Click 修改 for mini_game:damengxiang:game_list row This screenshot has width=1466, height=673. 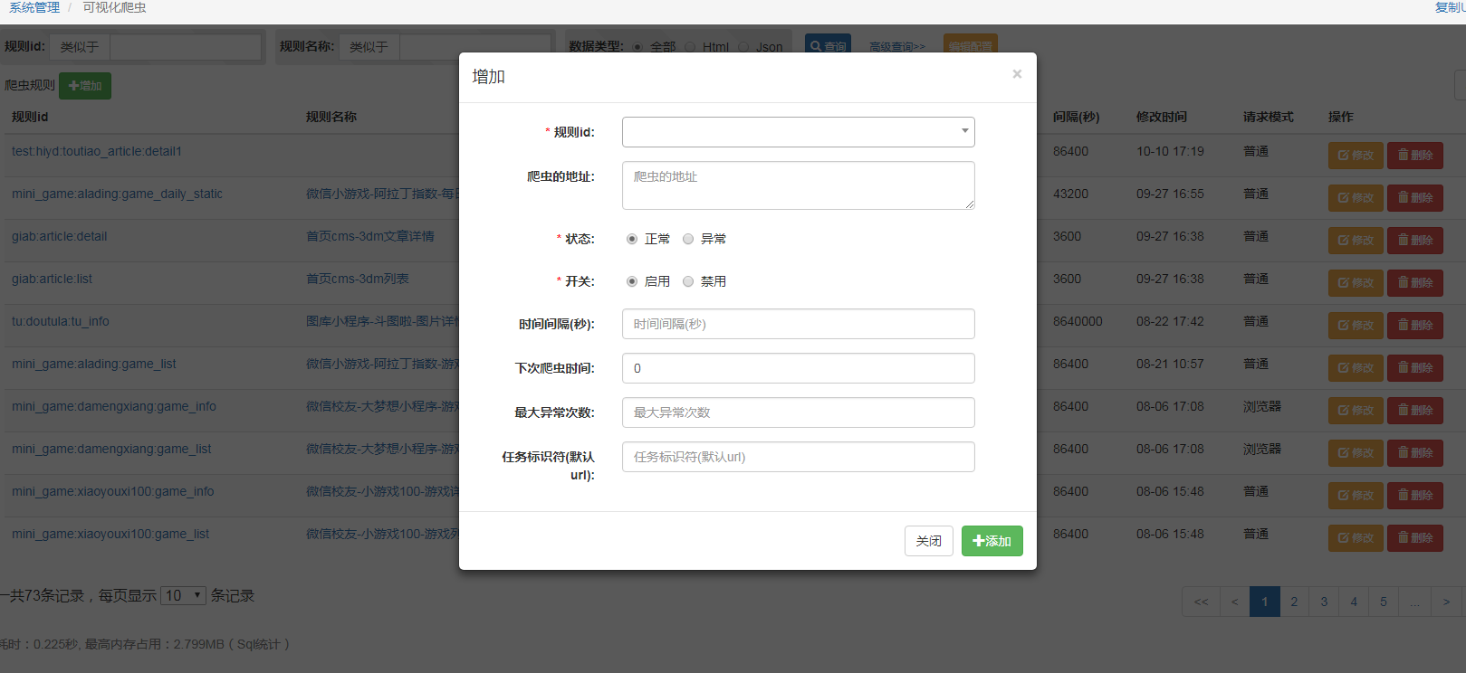click(1356, 453)
